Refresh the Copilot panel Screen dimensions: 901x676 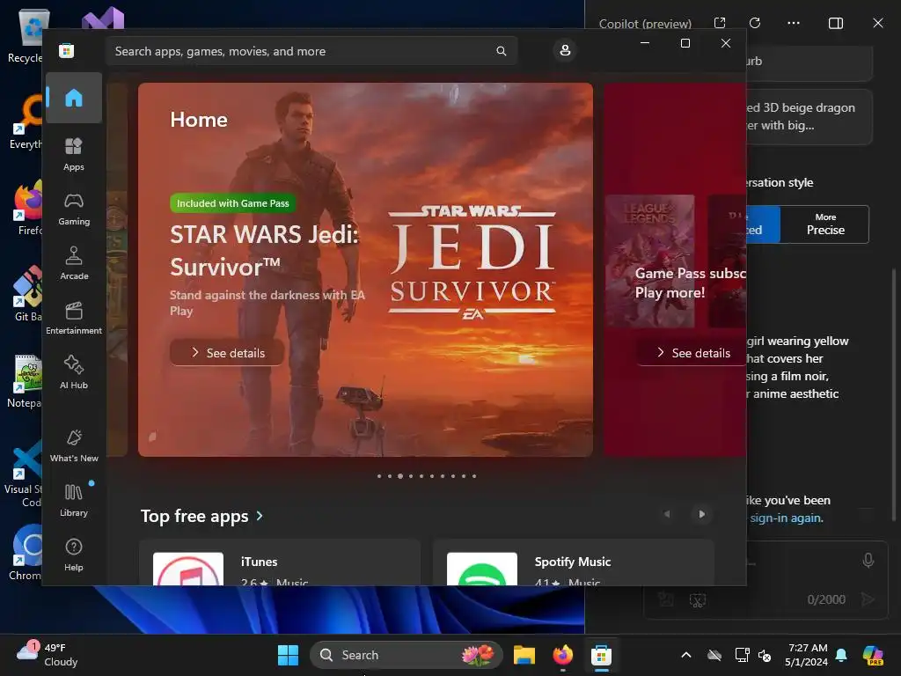tap(755, 23)
